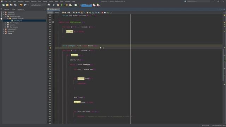Viewport: 226px width, 127px height.
Task: Expand the Semestral project node
Action: click(4, 31)
